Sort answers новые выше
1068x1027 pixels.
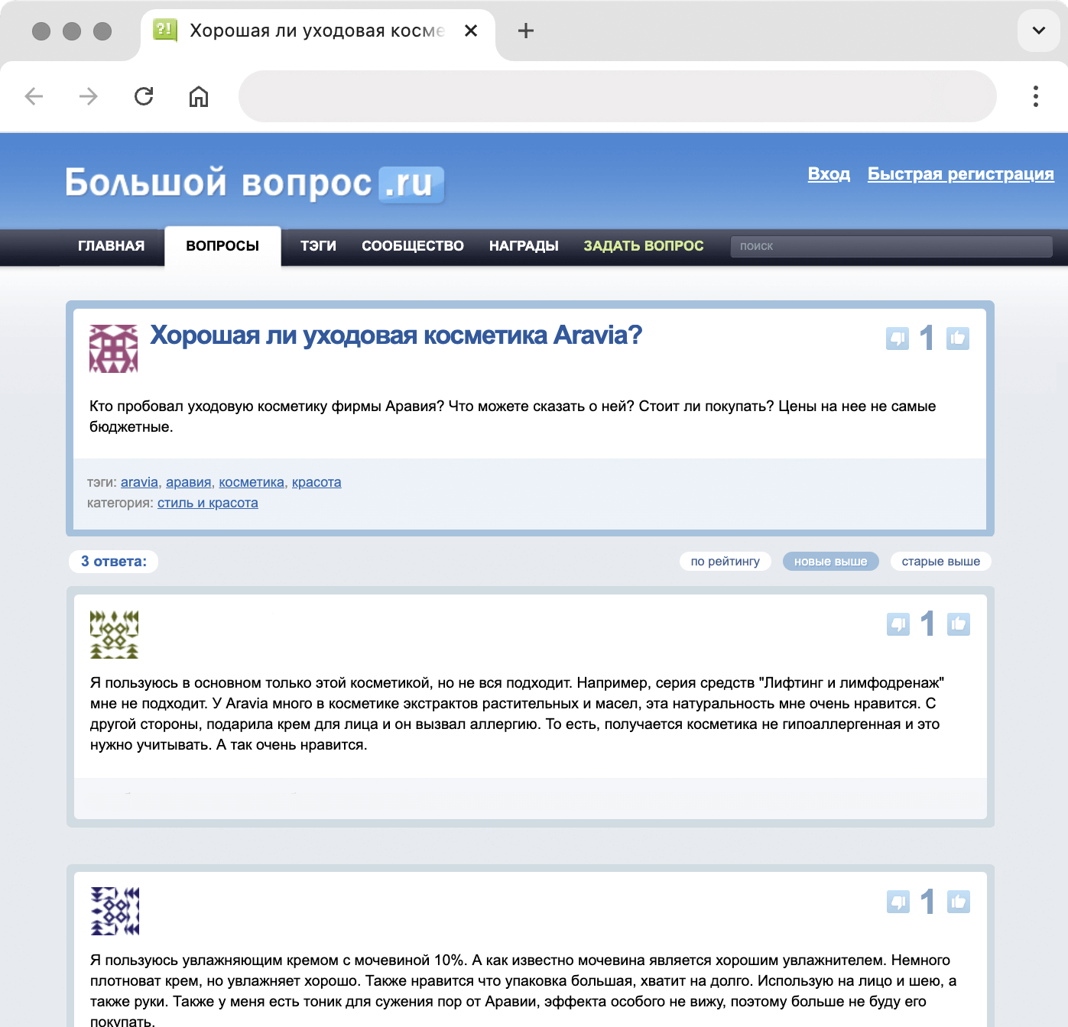pyautogui.click(x=831, y=562)
